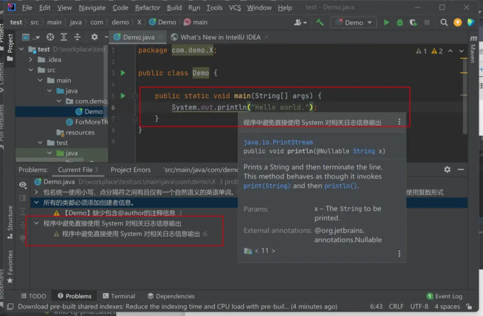Click the orange IDE update icon in toolbar
The image size is (483, 316).
coord(457,22)
